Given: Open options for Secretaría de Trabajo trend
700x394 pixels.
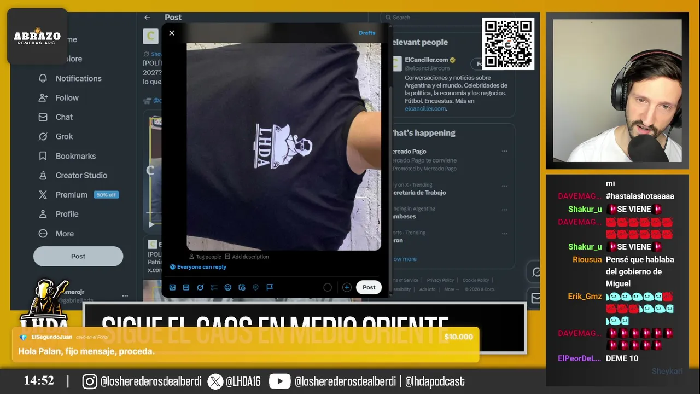Looking at the screenshot, I should point(505,185).
